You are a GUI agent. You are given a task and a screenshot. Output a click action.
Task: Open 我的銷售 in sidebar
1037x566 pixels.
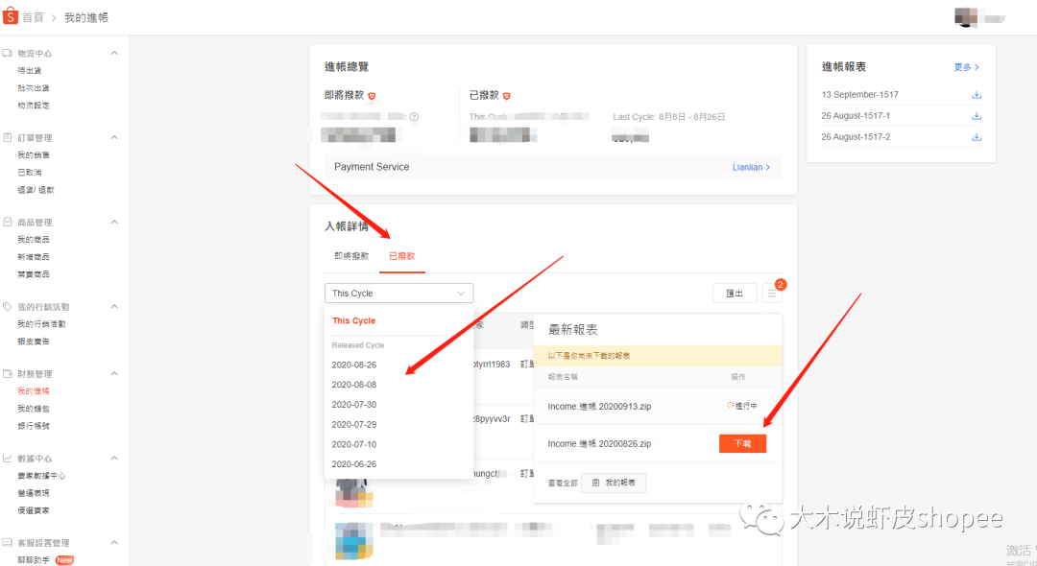34,155
